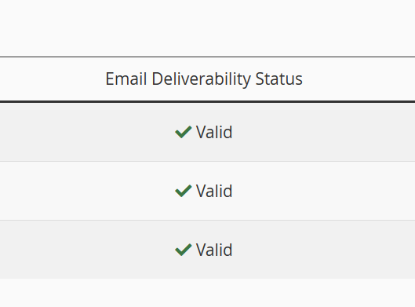This screenshot has height=307, width=415.
Task: Click the blank area below the last row
Action: pyautogui.click(x=207, y=293)
